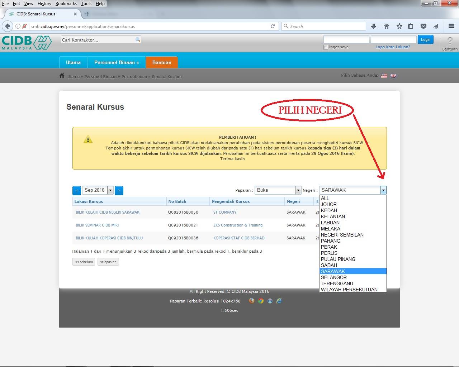
Task: Click the sebelum pagination button
Action: (84, 262)
